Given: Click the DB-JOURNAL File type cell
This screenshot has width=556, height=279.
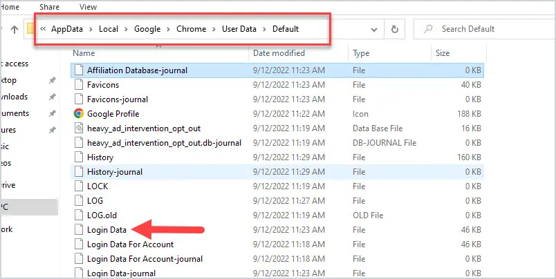Looking at the screenshot, I should 384,143.
